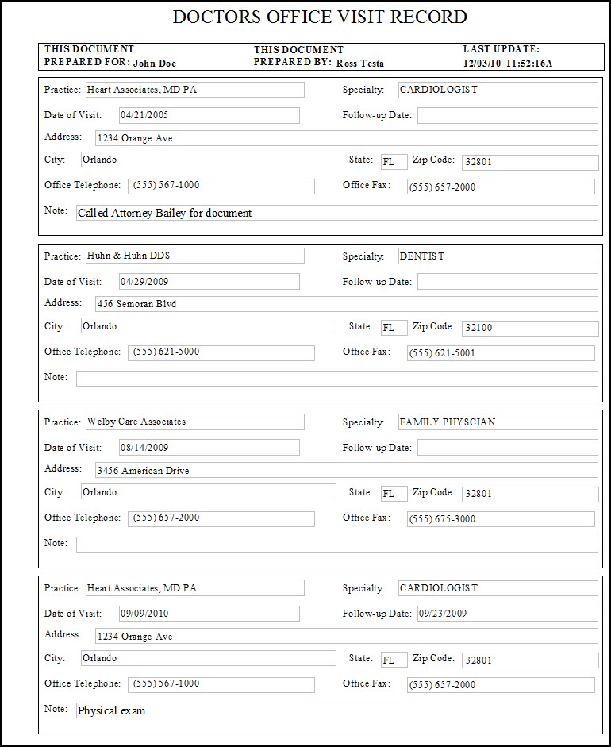Select the City field in the 04/21/2005 visit record
Viewport: 611px width, 747px height.
(209, 160)
